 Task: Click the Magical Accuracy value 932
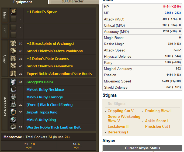(x=178, y=68)
